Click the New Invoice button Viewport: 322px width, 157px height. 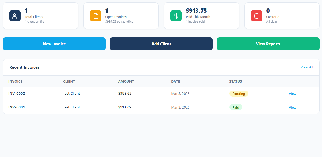coord(54,44)
